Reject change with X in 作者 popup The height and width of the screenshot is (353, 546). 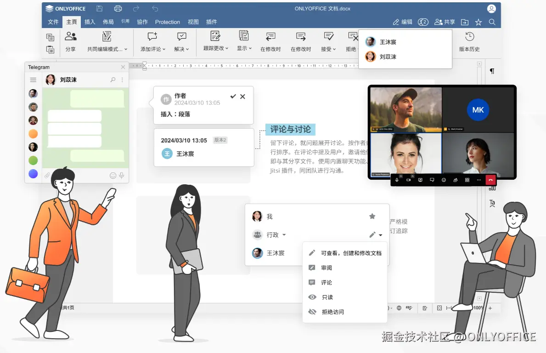[x=243, y=97]
